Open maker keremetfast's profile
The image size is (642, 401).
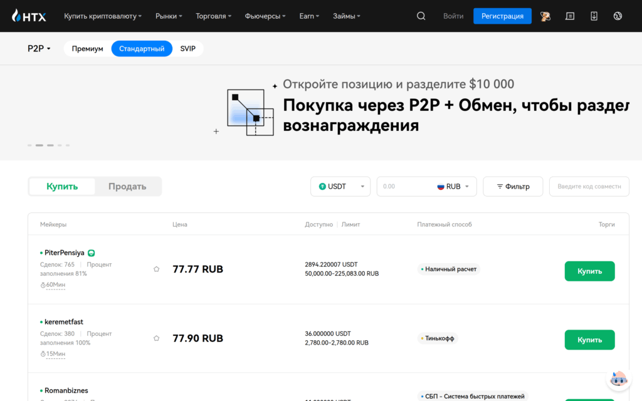pos(64,322)
